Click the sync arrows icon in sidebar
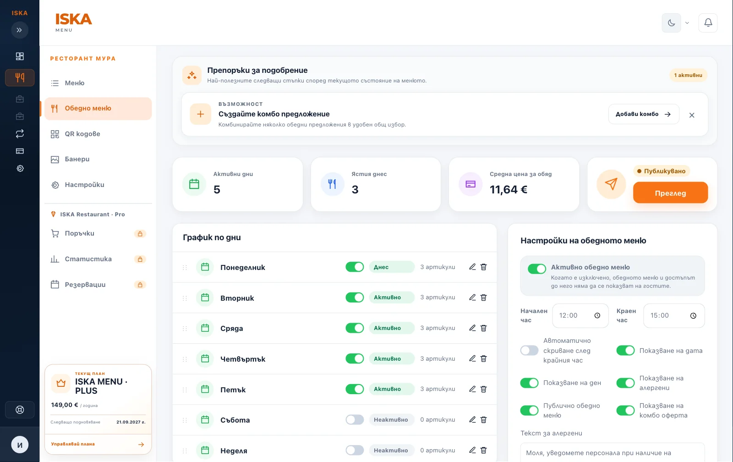Viewport: 733px width, 462px height. pyautogui.click(x=20, y=134)
